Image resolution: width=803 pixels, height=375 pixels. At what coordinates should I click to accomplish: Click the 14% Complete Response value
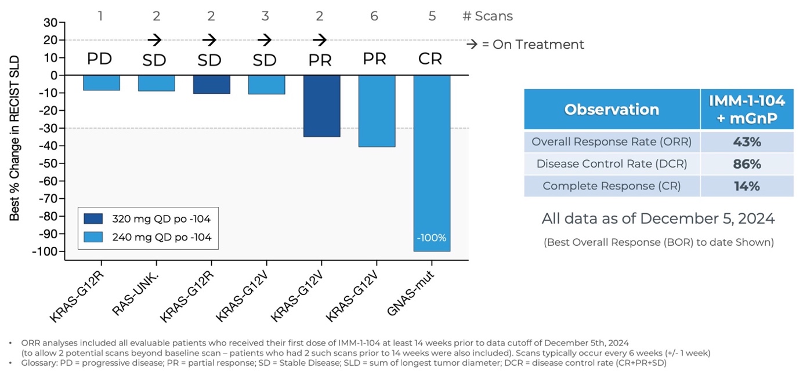click(x=747, y=186)
